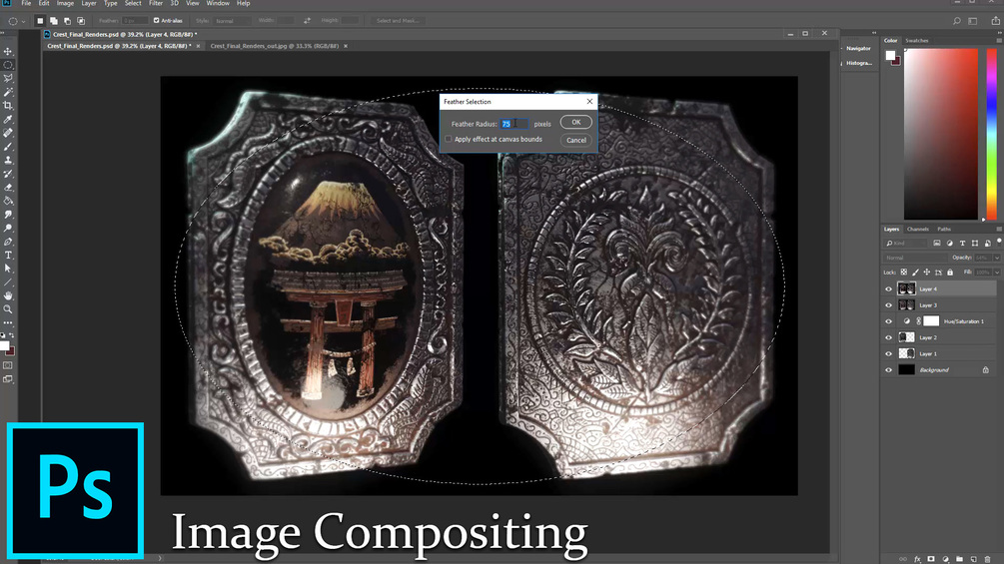Switch to the Channels tab
The image size is (1004, 564).
coord(917,229)
